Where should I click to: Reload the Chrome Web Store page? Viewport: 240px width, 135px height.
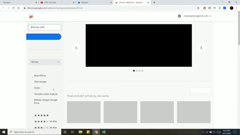[13, 8]
